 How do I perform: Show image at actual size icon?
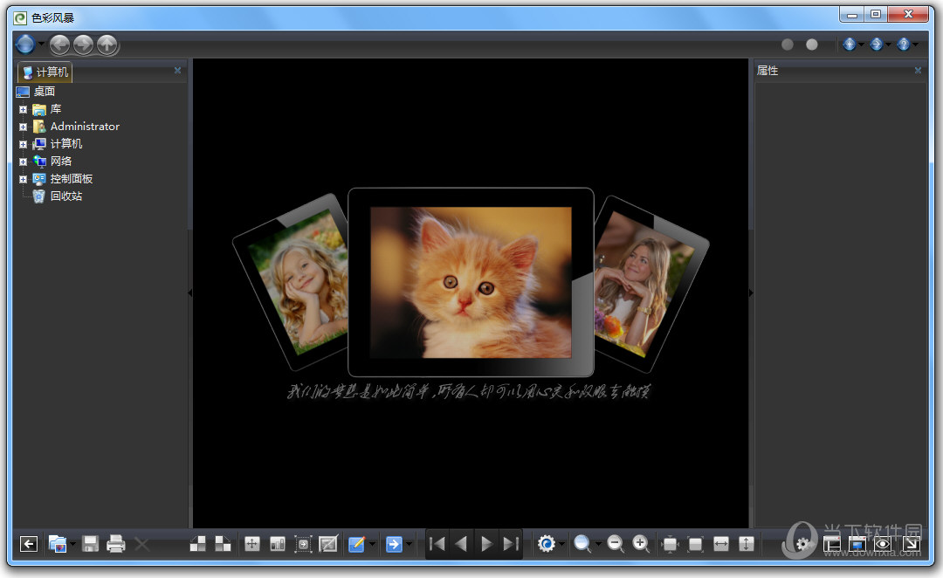[x=695, y=544]
